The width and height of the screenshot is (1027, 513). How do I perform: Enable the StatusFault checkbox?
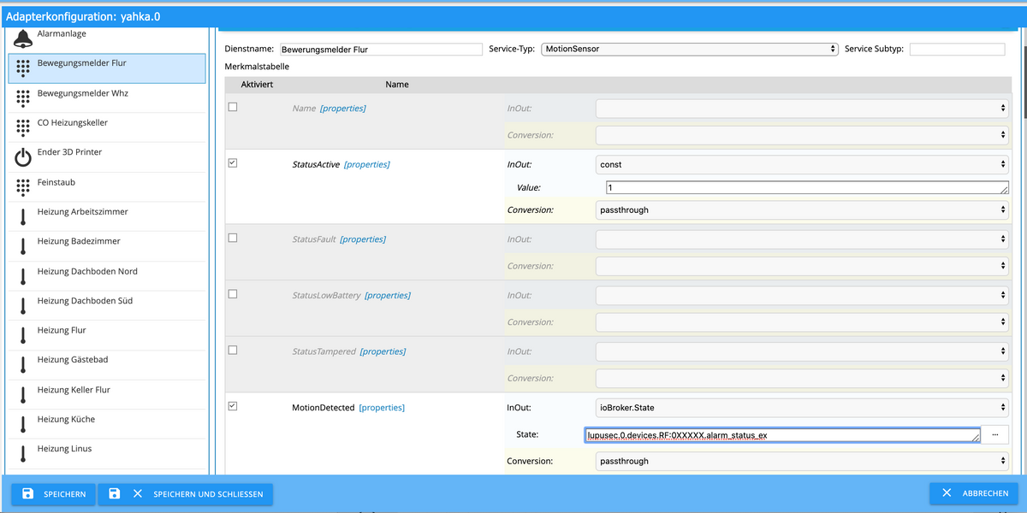tap(233, 238)
